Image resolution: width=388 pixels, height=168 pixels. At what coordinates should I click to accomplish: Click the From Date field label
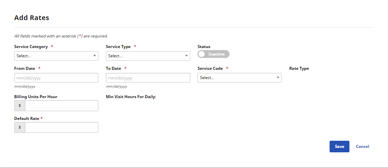pos(25,68)
